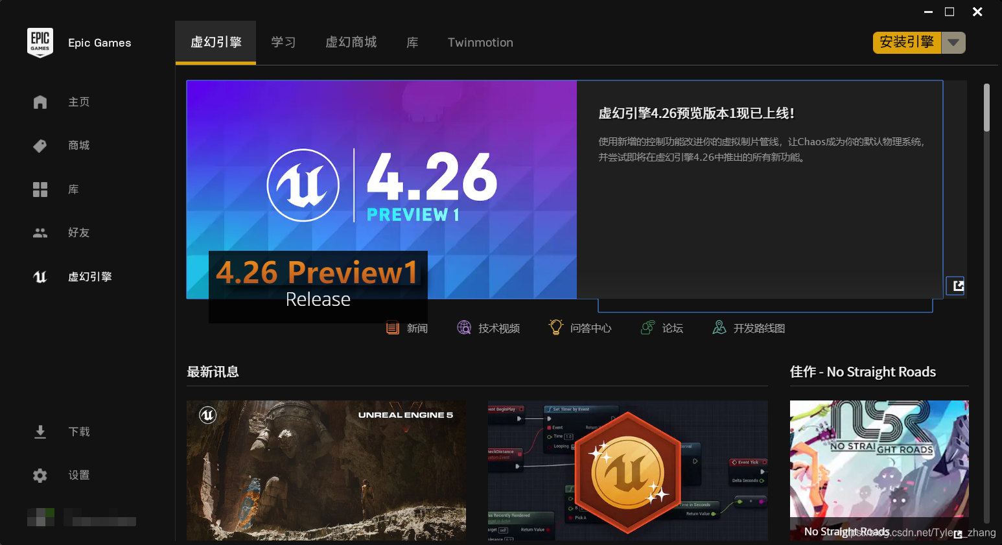Image resolution: width=1002 pixels, height=545 pixels.
Task: Open the 商城 store tag icon
Action: (40, 146)
